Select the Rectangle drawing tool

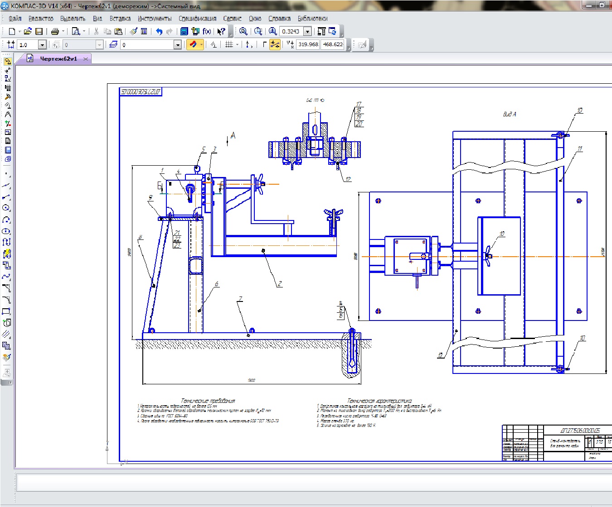pyautogui.click(x=6, y=311)
